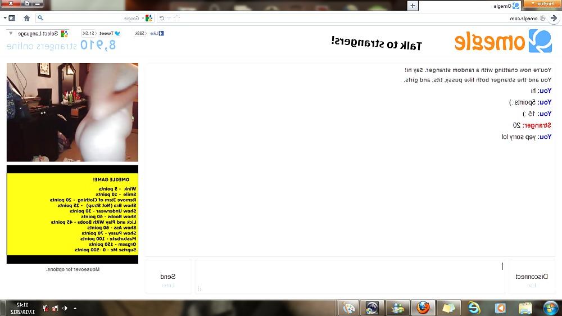Click the 'Mouseover for options.' text
The image size is (562, 316).
(x=72, y=269)
